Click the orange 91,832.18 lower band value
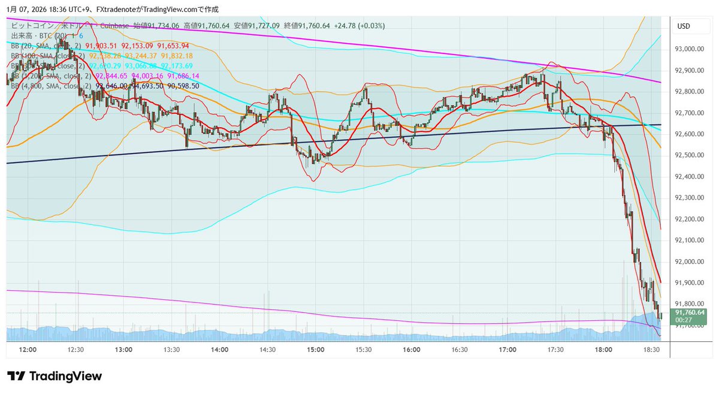This screenshot has width=719, height=394. pos(176,56)
